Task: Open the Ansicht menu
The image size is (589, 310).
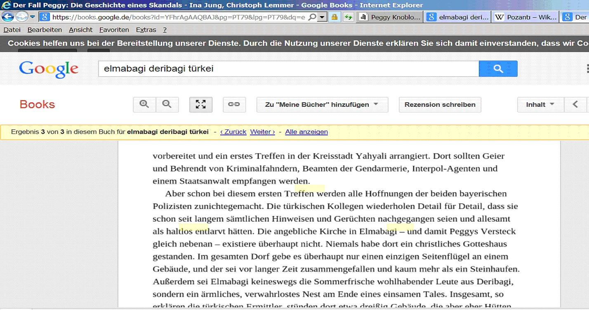Action: coord(80,30)
